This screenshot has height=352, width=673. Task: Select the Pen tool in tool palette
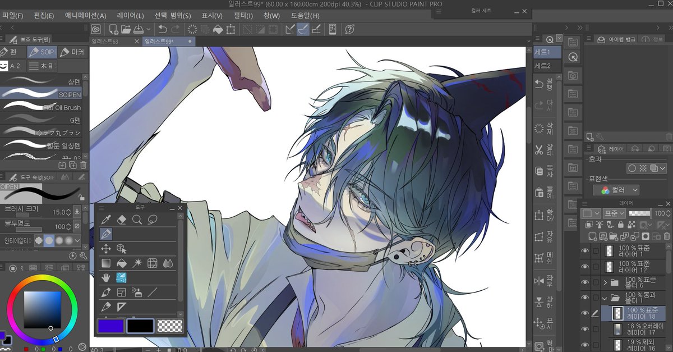[105, 234]
